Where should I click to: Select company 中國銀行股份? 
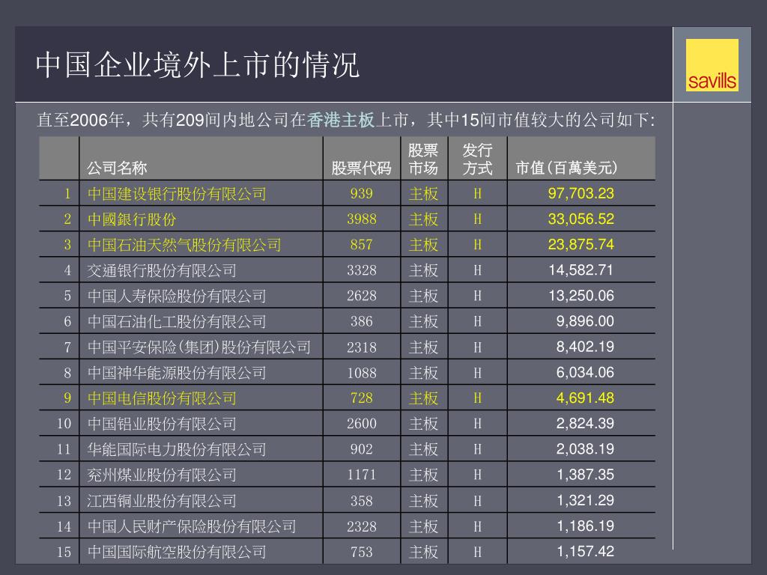(132, 219)
